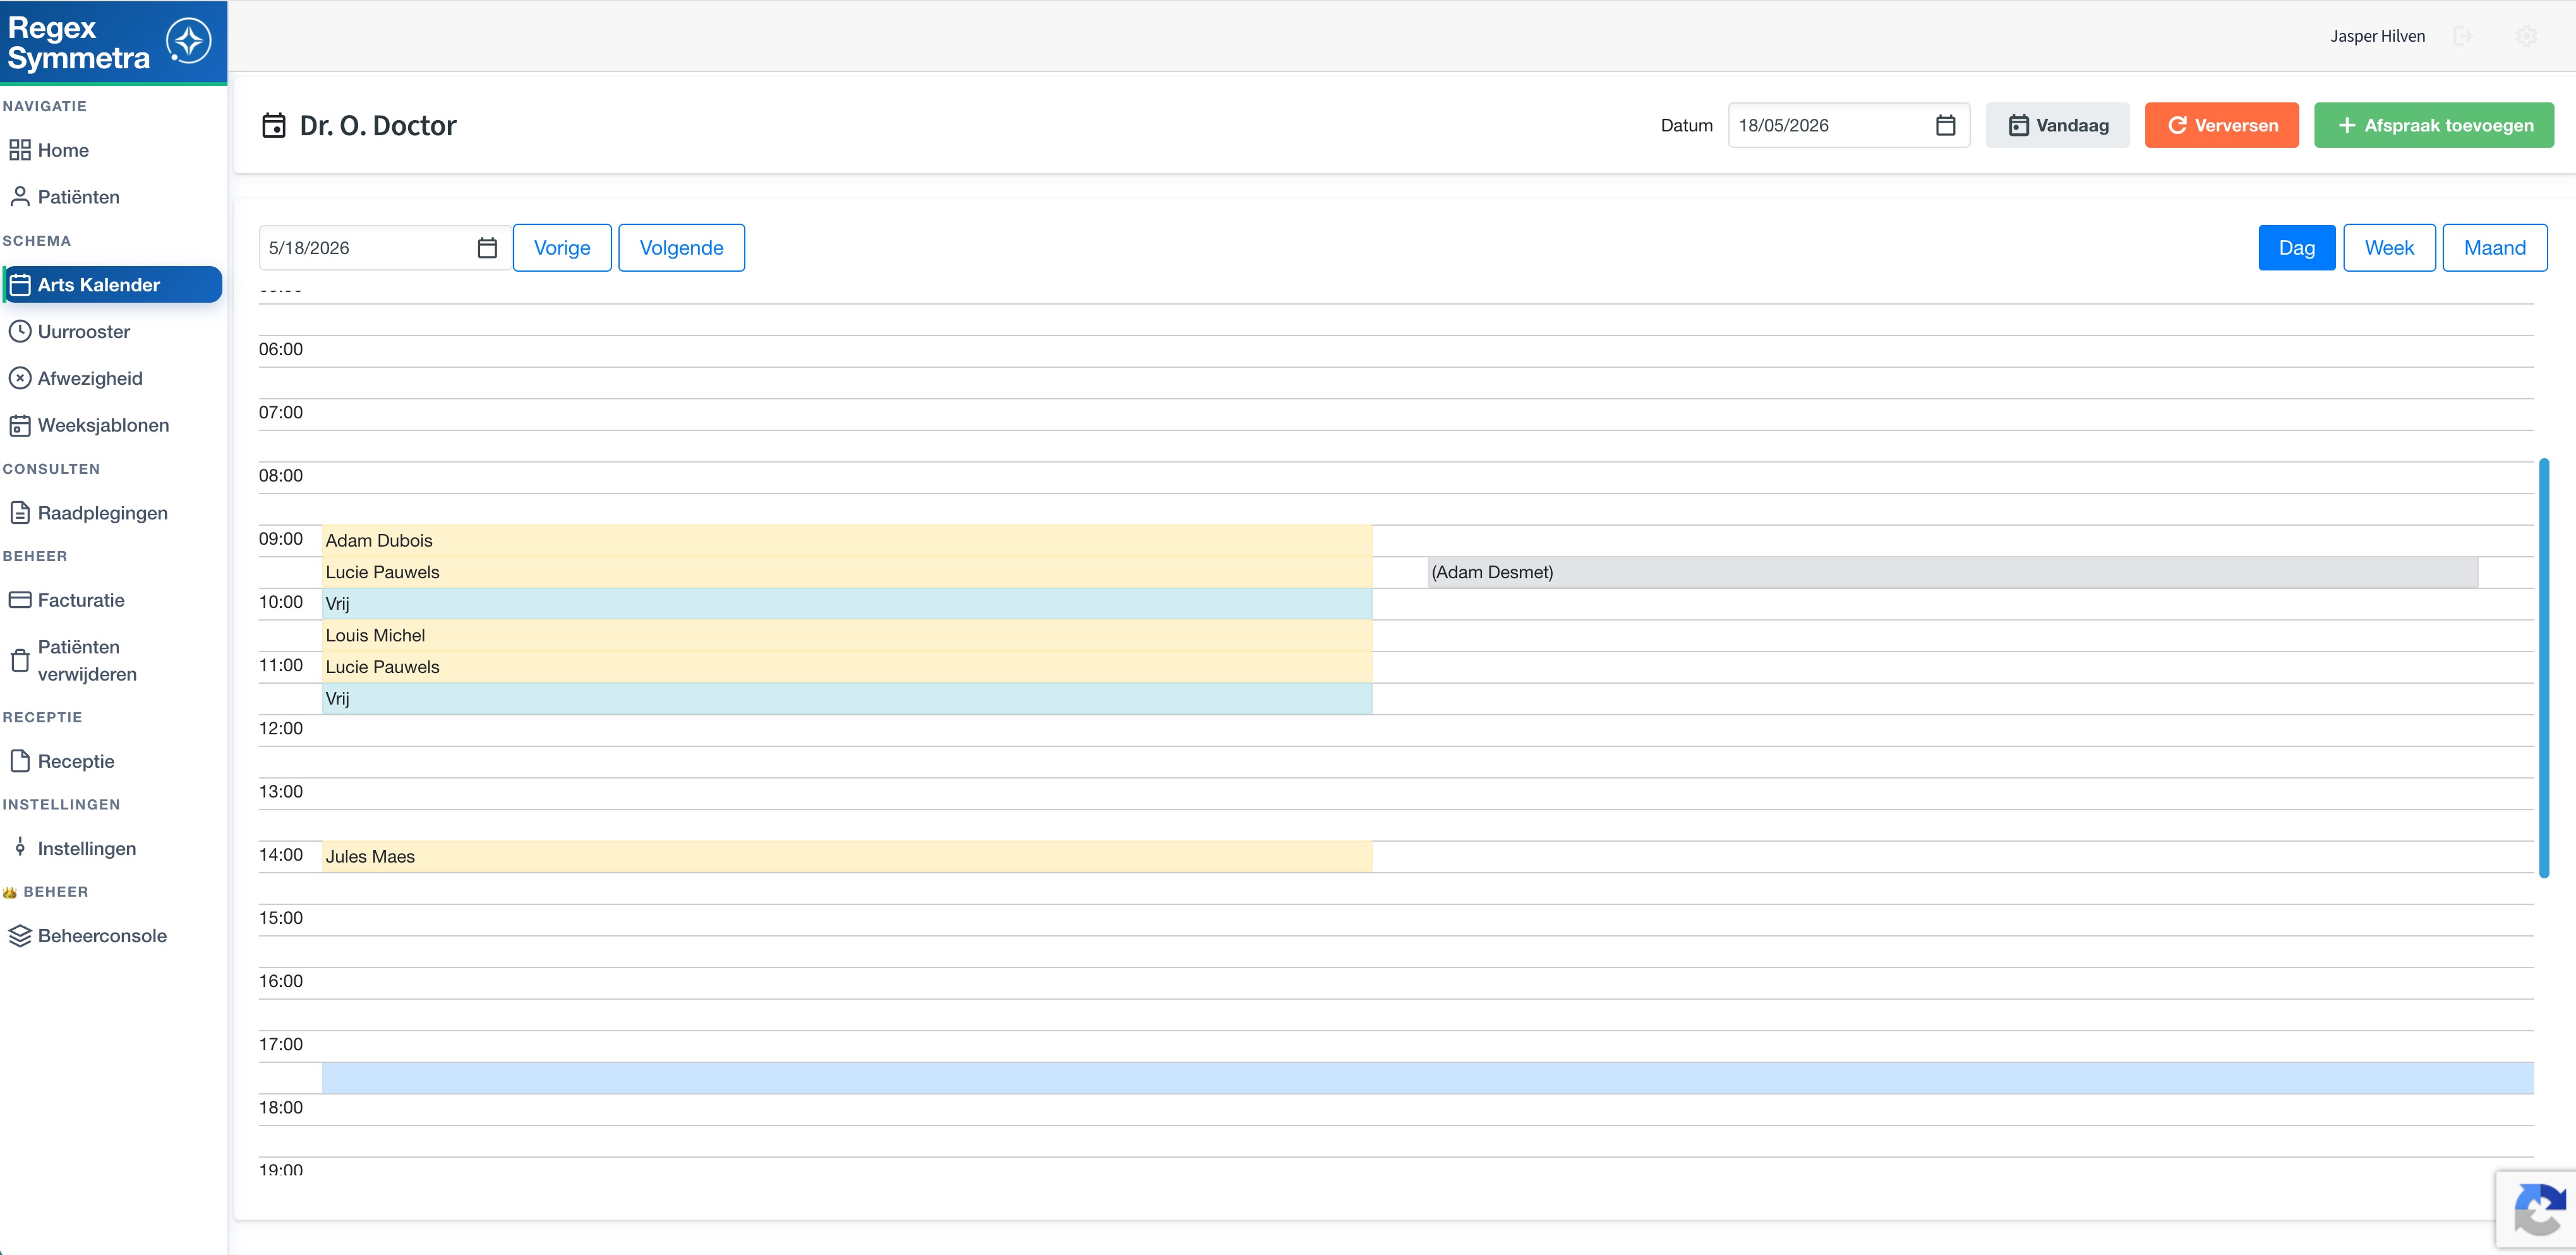Click the reCAPTCHA badge
This screenshot has width=2576, height=1255.
[2537, 1209]
